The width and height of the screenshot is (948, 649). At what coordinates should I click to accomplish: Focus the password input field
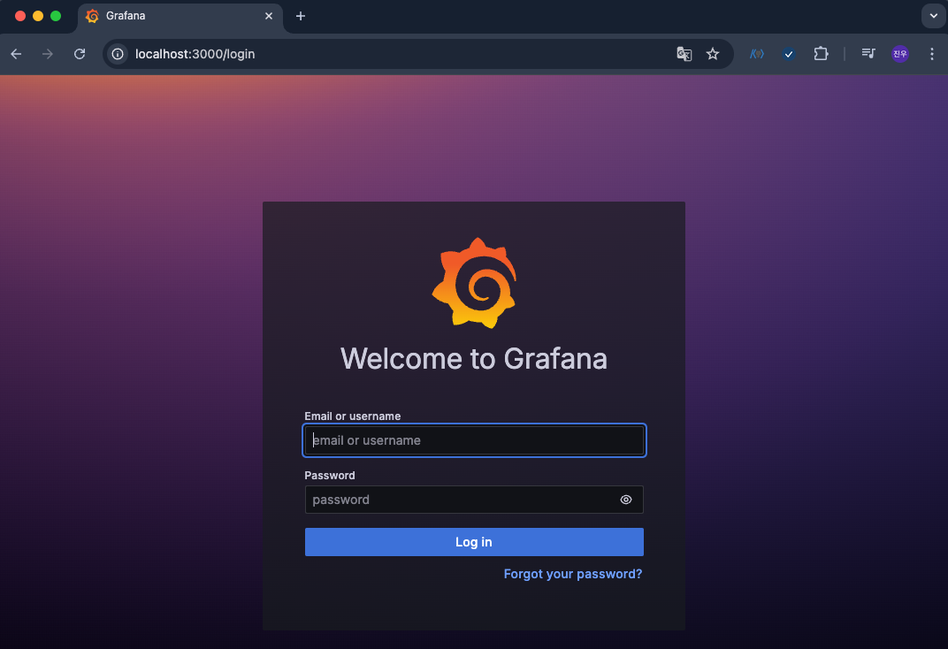(x=474, y=500)
